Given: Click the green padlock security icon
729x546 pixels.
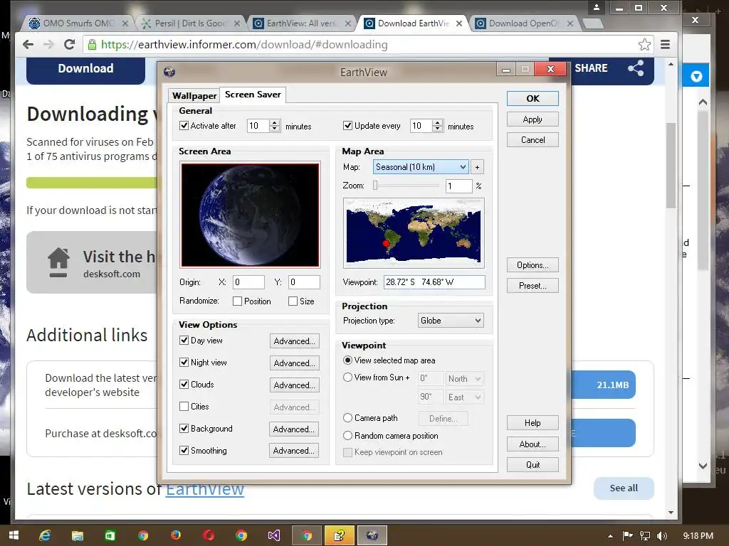Looking at the screenshot, I should pyautogui.click(x=92, y=45).
